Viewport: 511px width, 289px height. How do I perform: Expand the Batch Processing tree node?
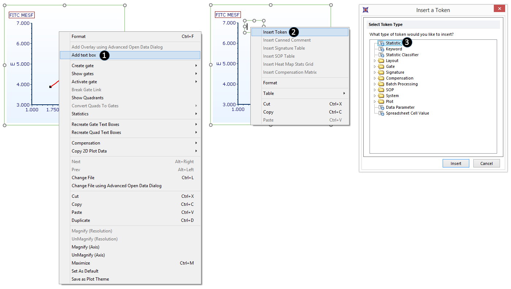[x=375, y=84]
